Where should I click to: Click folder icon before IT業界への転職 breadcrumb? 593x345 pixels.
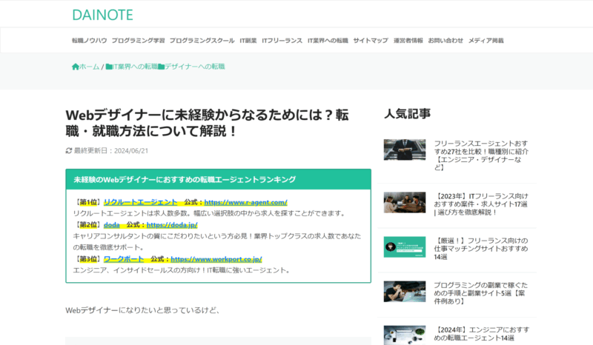pos(109,67)
